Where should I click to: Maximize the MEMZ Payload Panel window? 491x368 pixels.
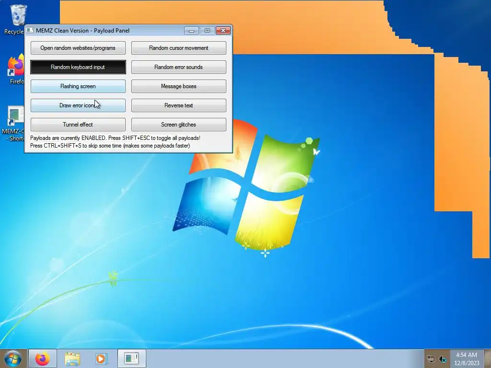click(207, 30)
